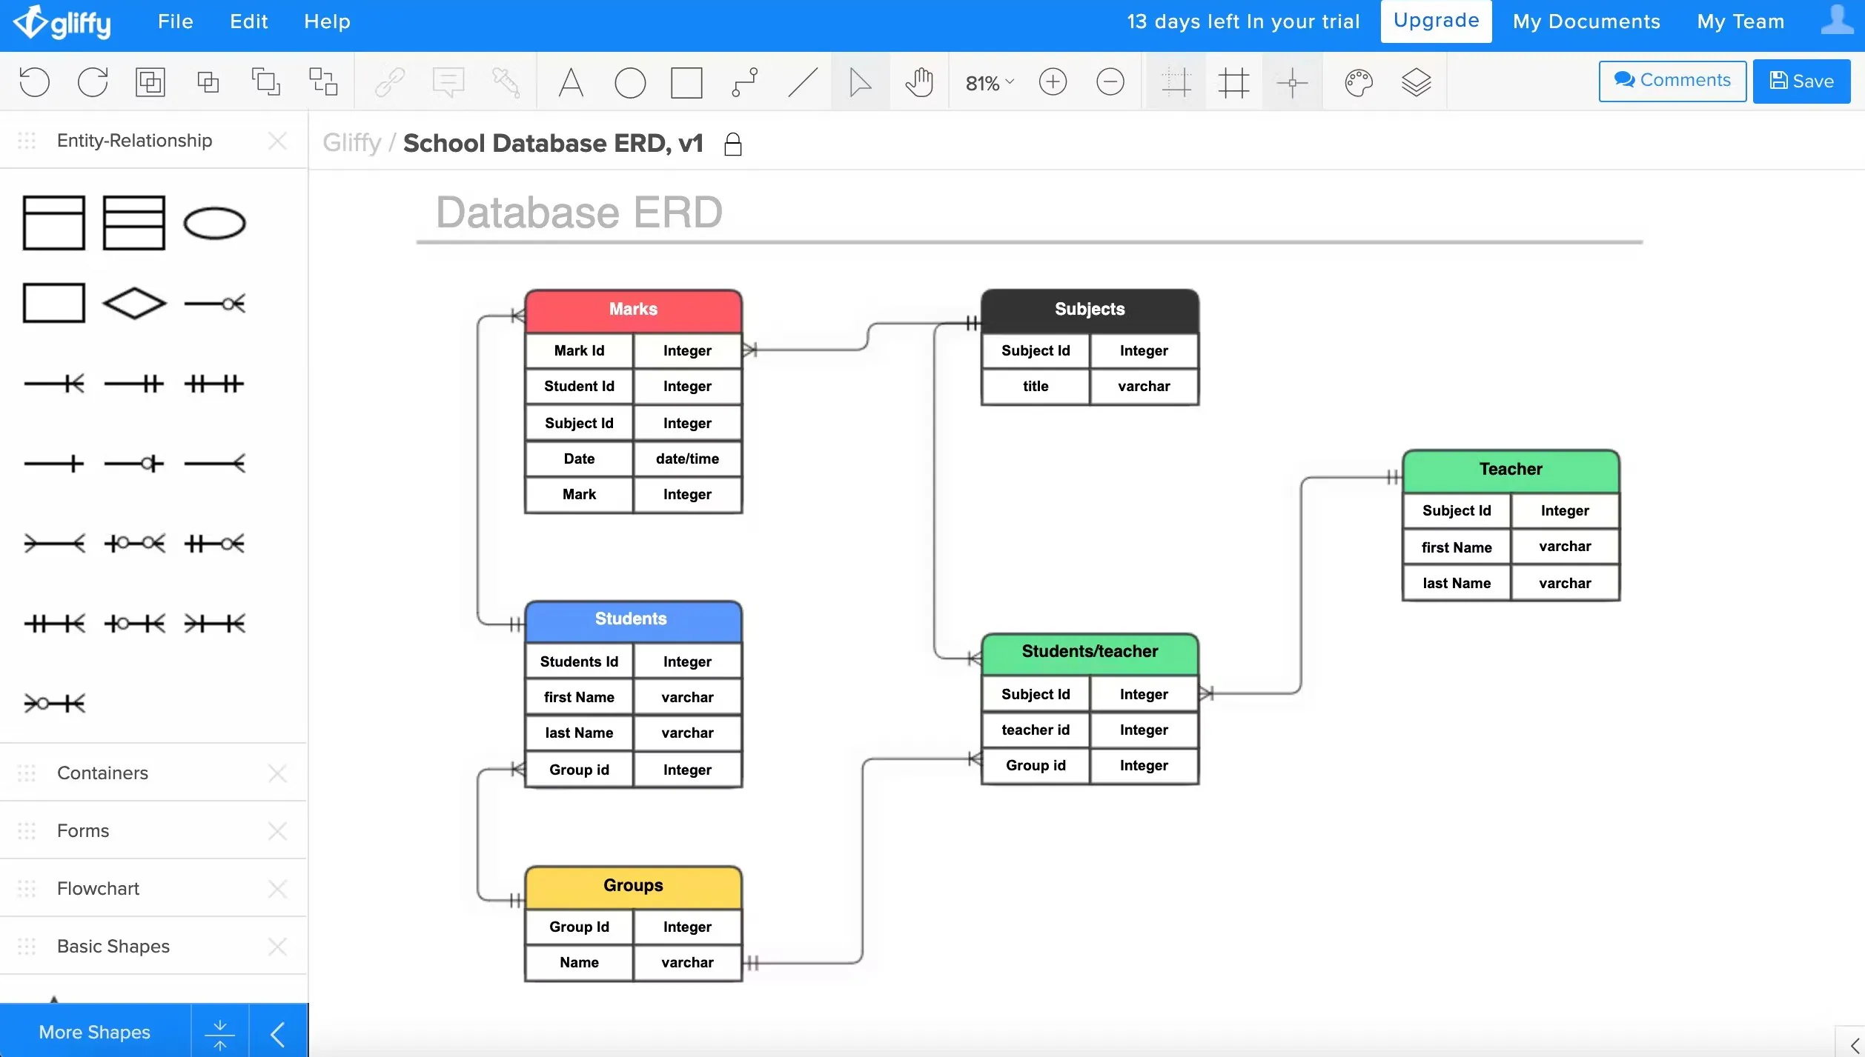
Task: Click the Text insertion tool
Action: pyautogui.click(x=569, y=81)
